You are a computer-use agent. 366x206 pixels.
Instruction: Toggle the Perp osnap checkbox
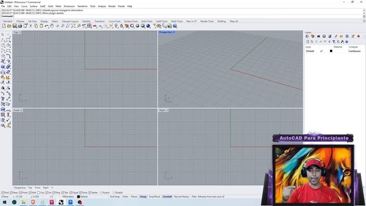pyautogui.click(x=54, y=193)
